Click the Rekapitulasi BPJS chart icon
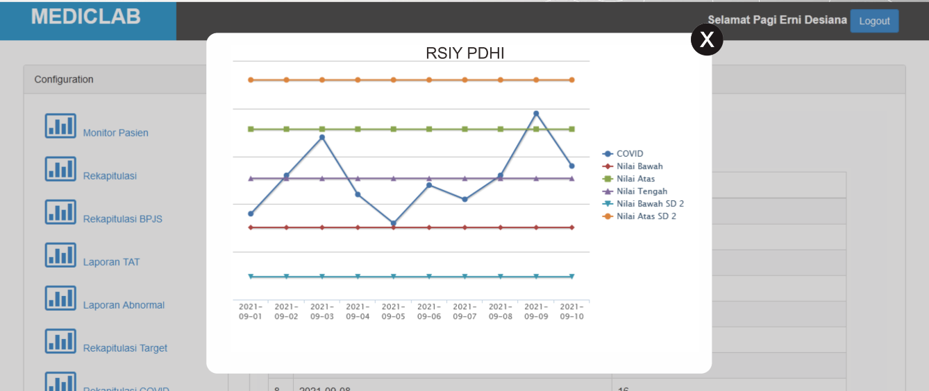Viewport: 929px width, 391px height. coord(60,212)
